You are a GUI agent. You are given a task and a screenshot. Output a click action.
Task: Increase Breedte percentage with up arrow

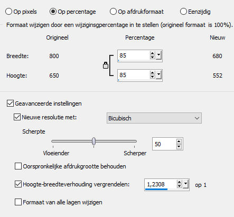[x=153, y=53]
